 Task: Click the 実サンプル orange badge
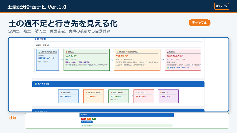[199, 23]
